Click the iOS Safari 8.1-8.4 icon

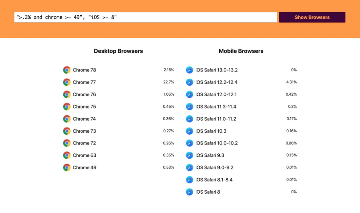tap(190, 180)
